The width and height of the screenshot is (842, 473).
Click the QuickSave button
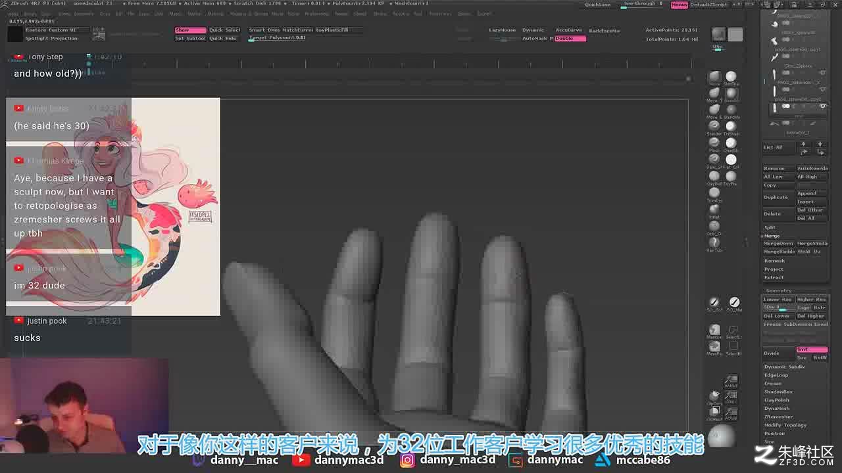pyautogui.click(x=598, y=5)
